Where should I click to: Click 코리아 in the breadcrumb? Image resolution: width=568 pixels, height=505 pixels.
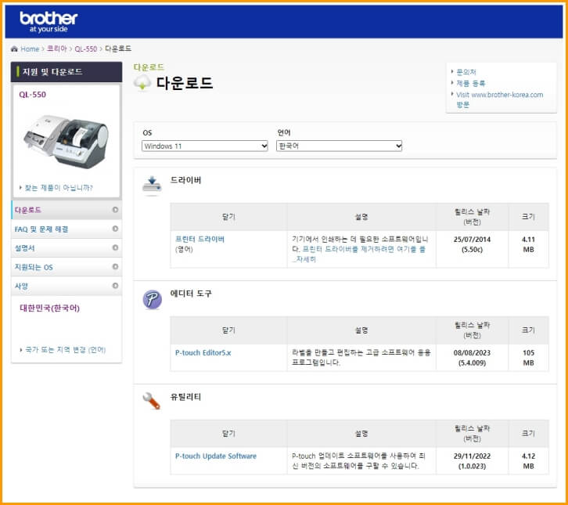click(57, 49)
